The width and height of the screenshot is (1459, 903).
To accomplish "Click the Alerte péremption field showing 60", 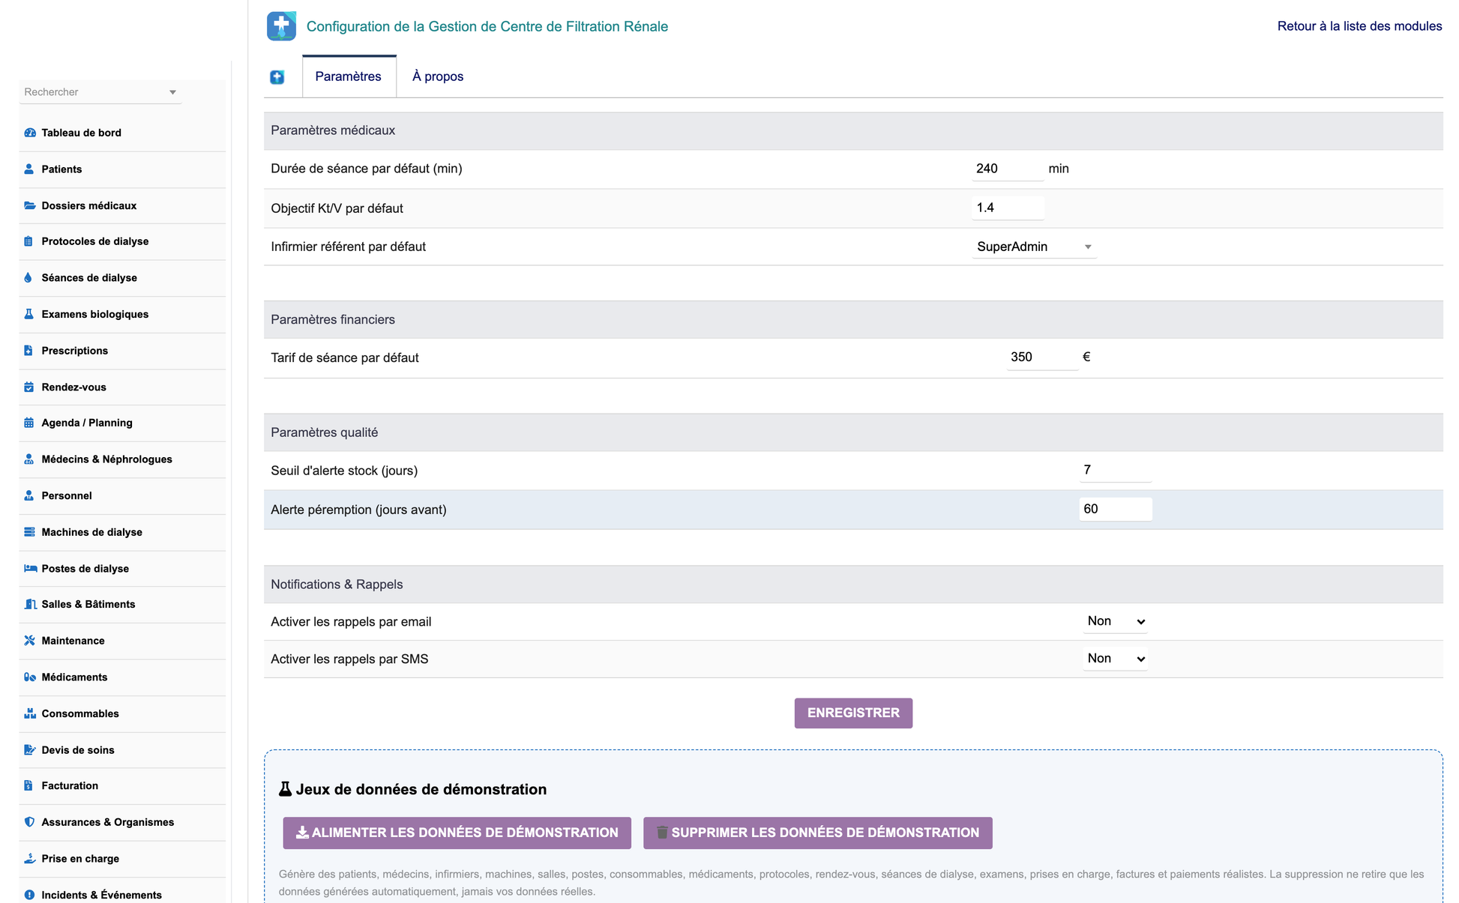I will [1116, 509].
